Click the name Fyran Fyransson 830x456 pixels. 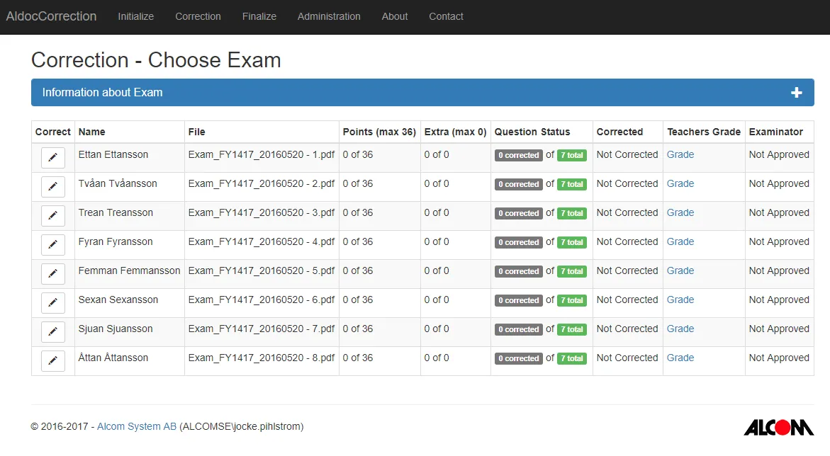coord(116,241)
